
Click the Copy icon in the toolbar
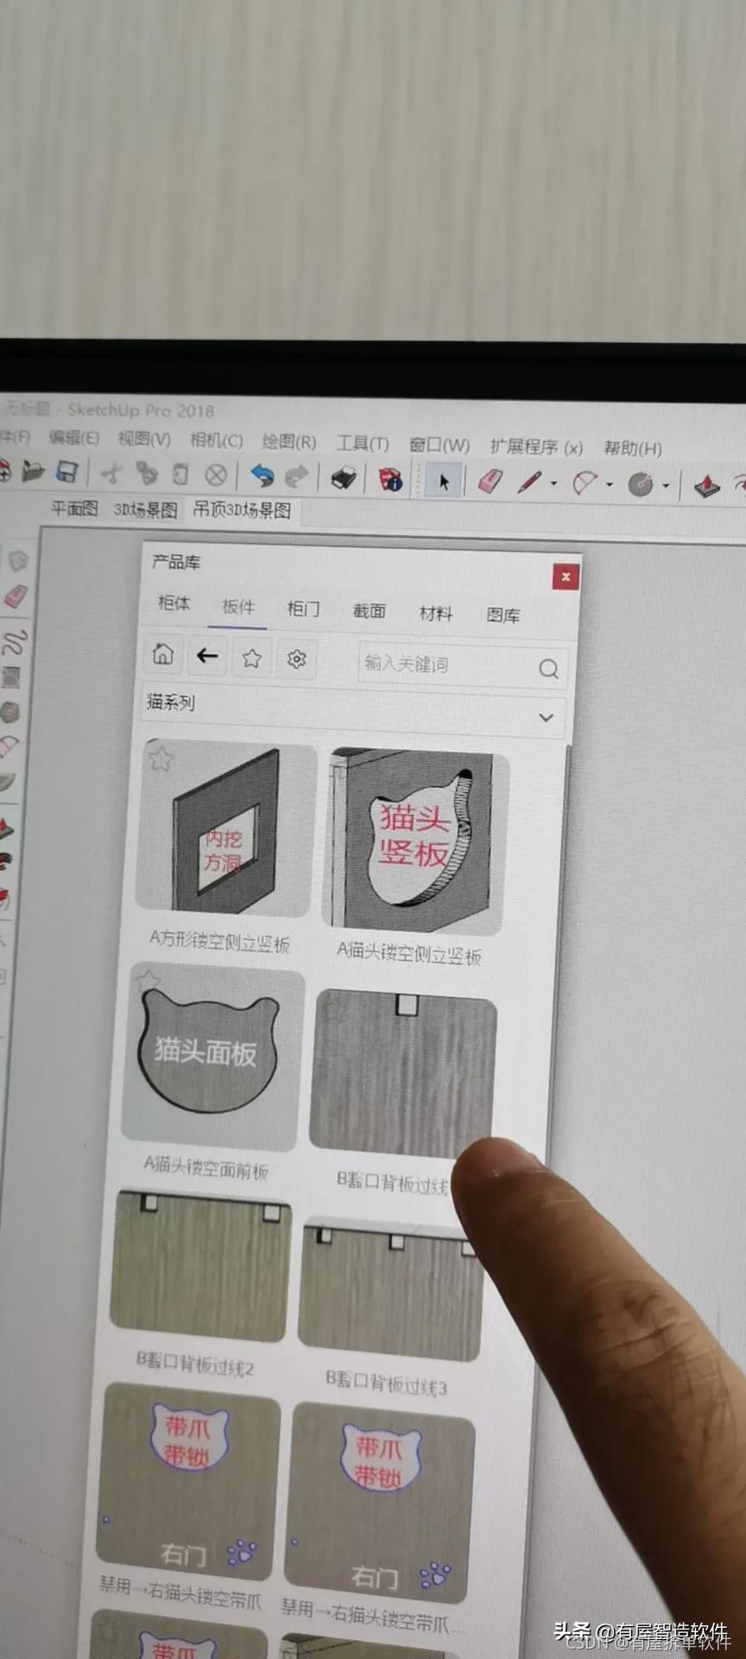click(147, 474)
